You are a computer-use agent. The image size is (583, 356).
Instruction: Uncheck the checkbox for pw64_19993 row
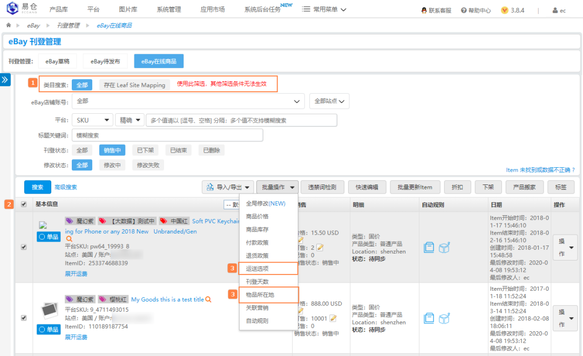tap(24, 247)
